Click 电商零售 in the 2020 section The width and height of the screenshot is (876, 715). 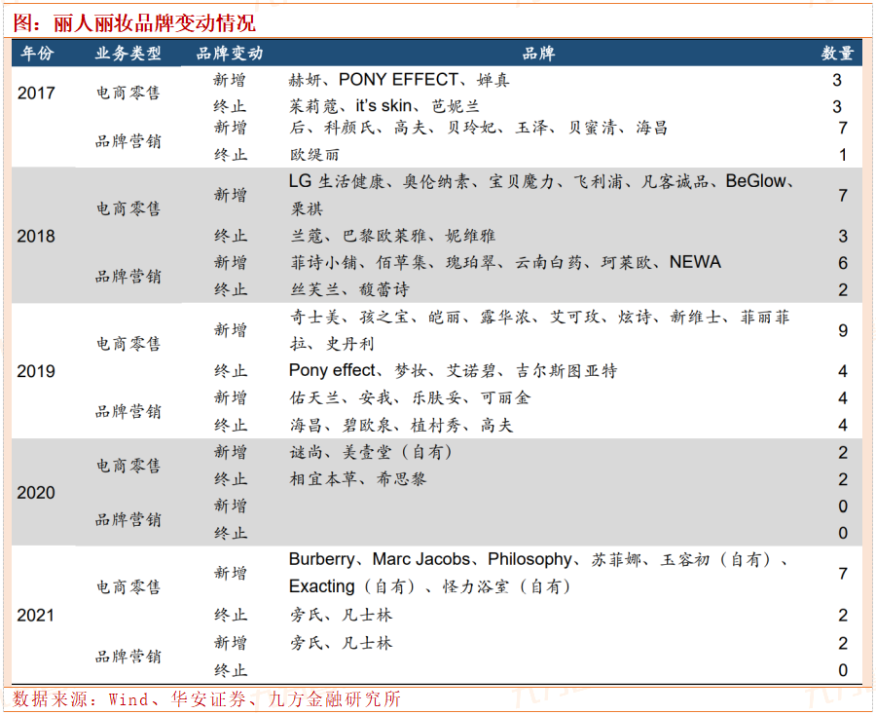pos(128,466)
